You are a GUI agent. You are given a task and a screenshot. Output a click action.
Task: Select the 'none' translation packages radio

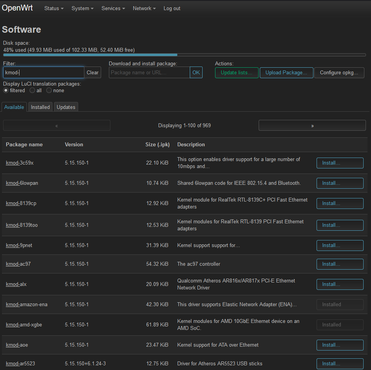pos(49,91)
